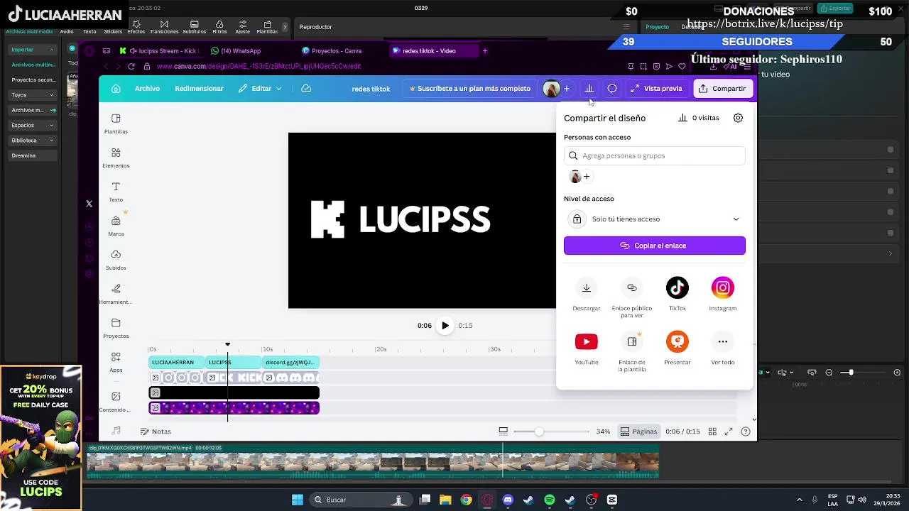Select the discord.gg timeline text clip
This screenshot has height=511, width=909.
[290, 363]
